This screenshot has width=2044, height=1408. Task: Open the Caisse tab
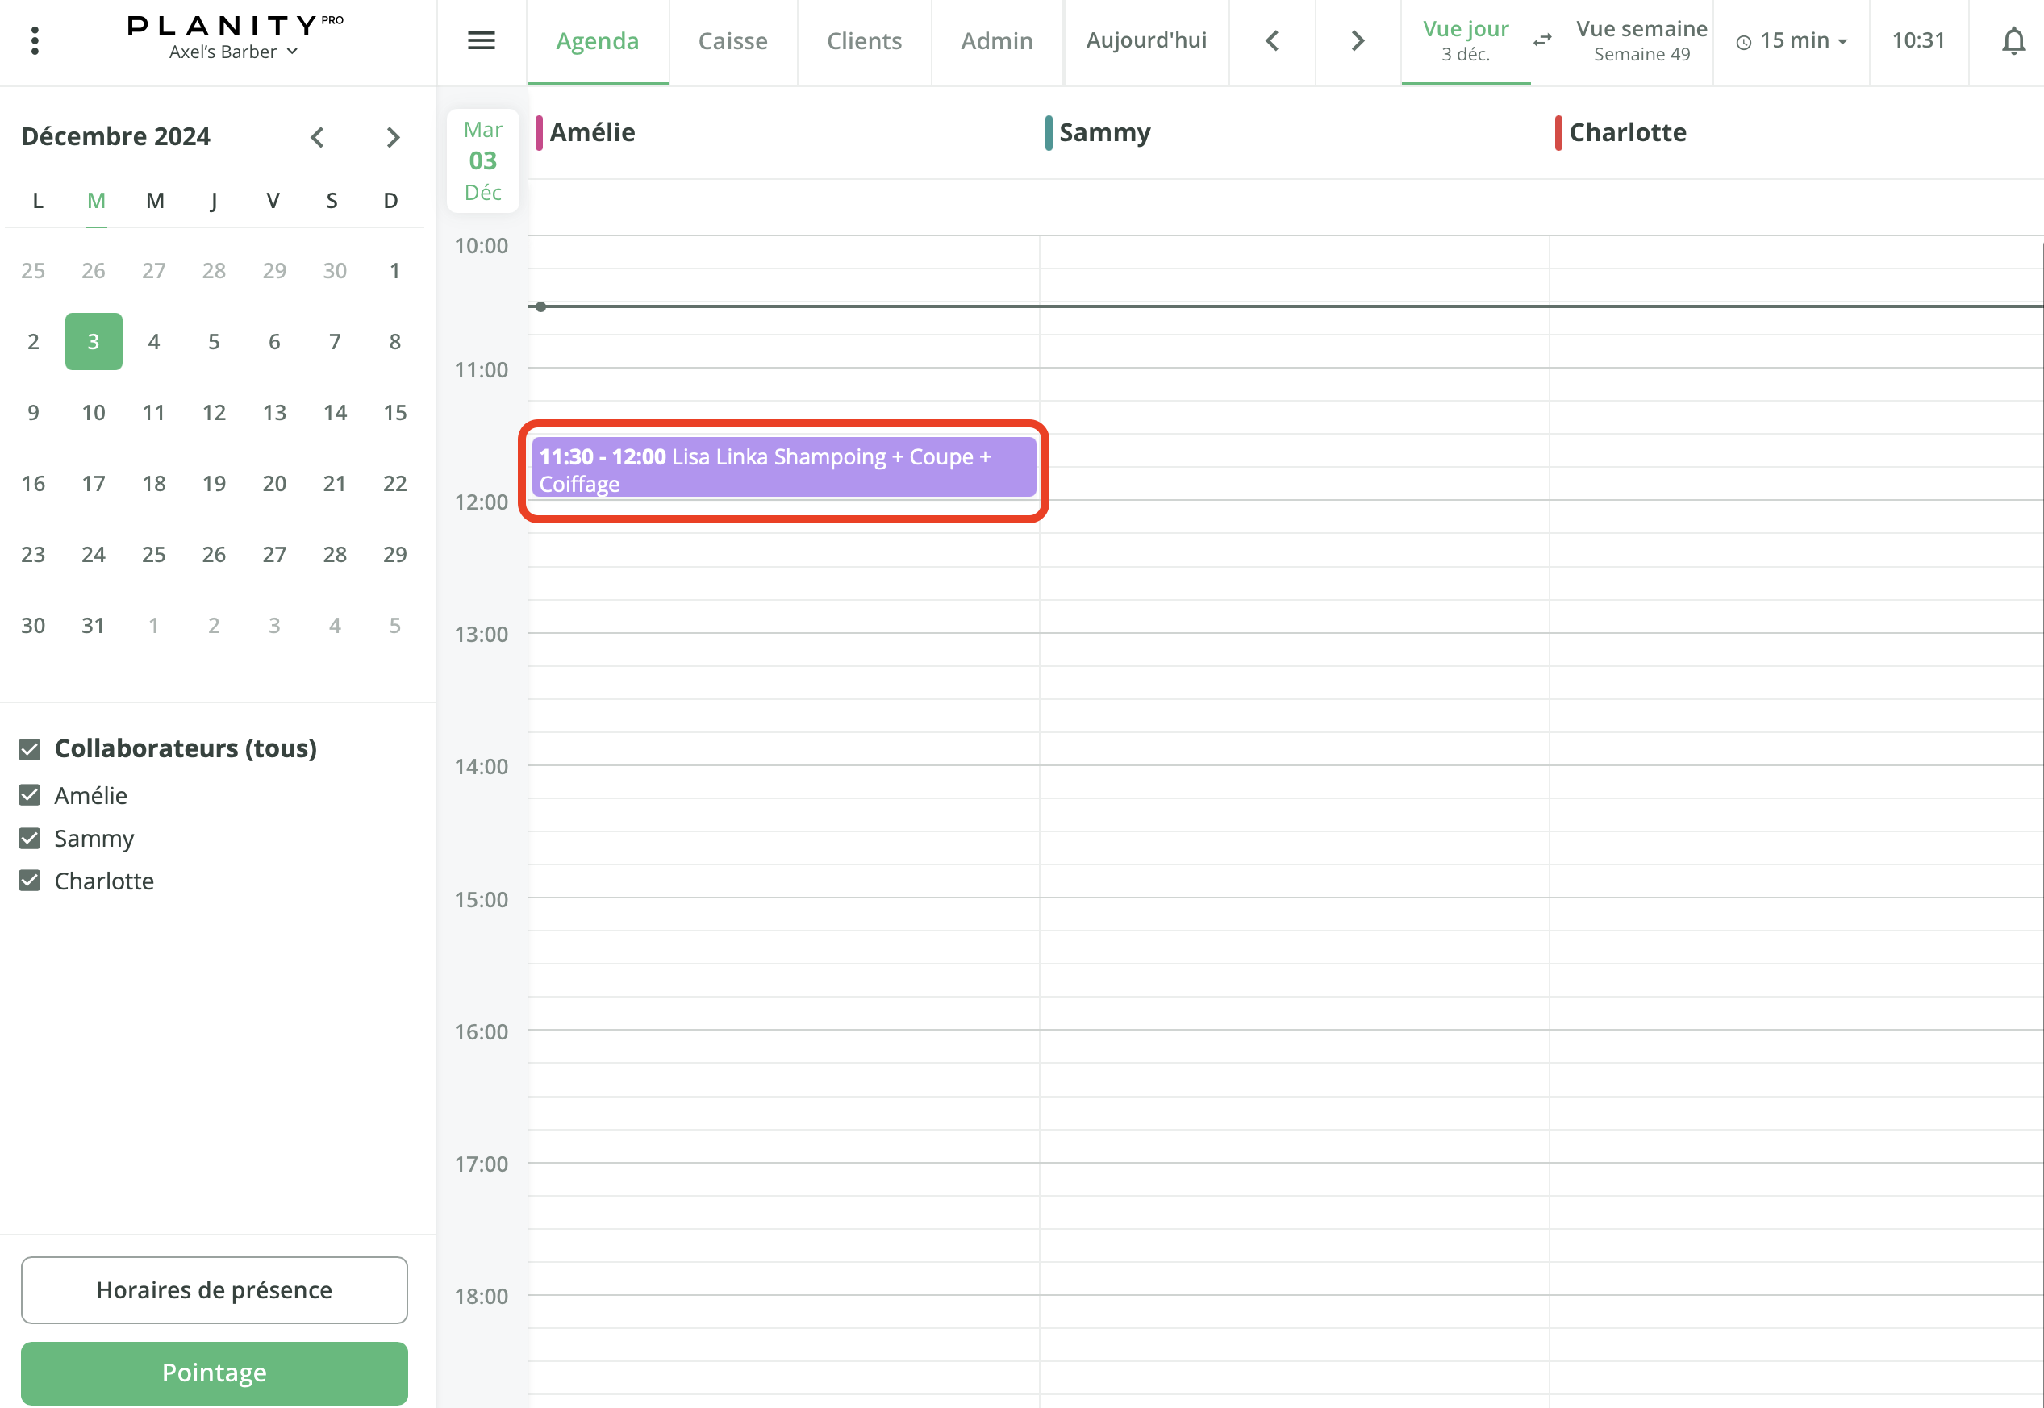pos(732,40)
